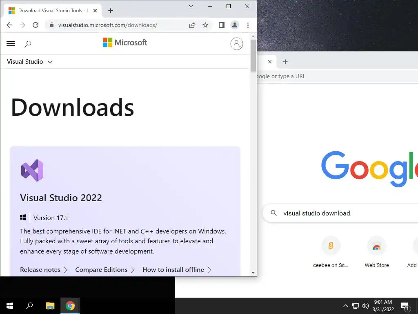Screen dimensions: 418x314
Task: Open the Chrome side panel icon
Action: pos(222,25)
